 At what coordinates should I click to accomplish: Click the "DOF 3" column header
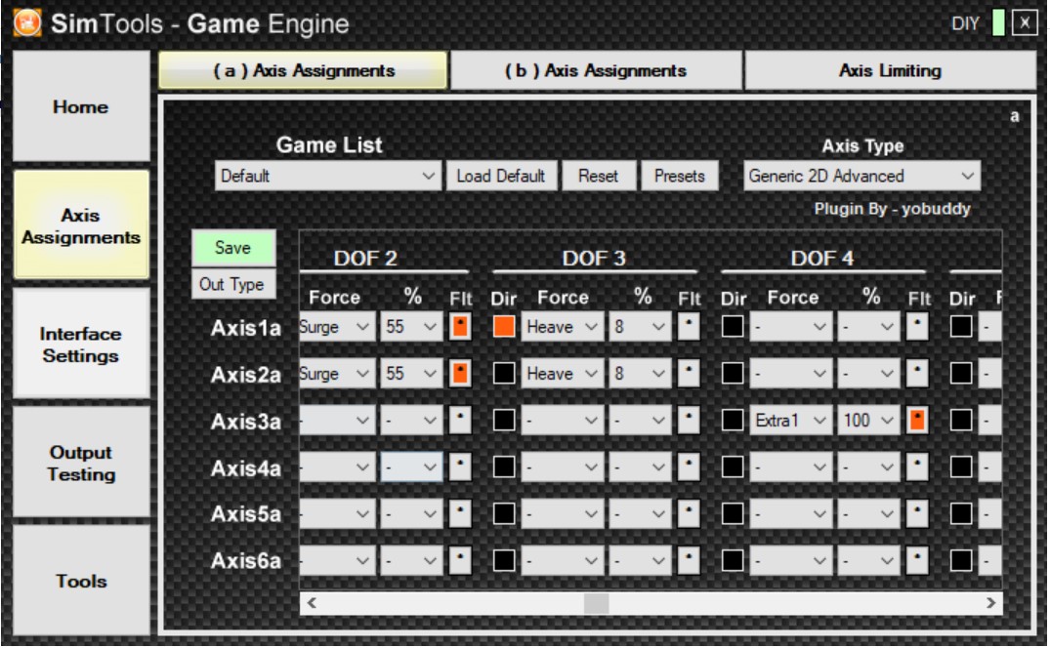(x=594, y=259)
